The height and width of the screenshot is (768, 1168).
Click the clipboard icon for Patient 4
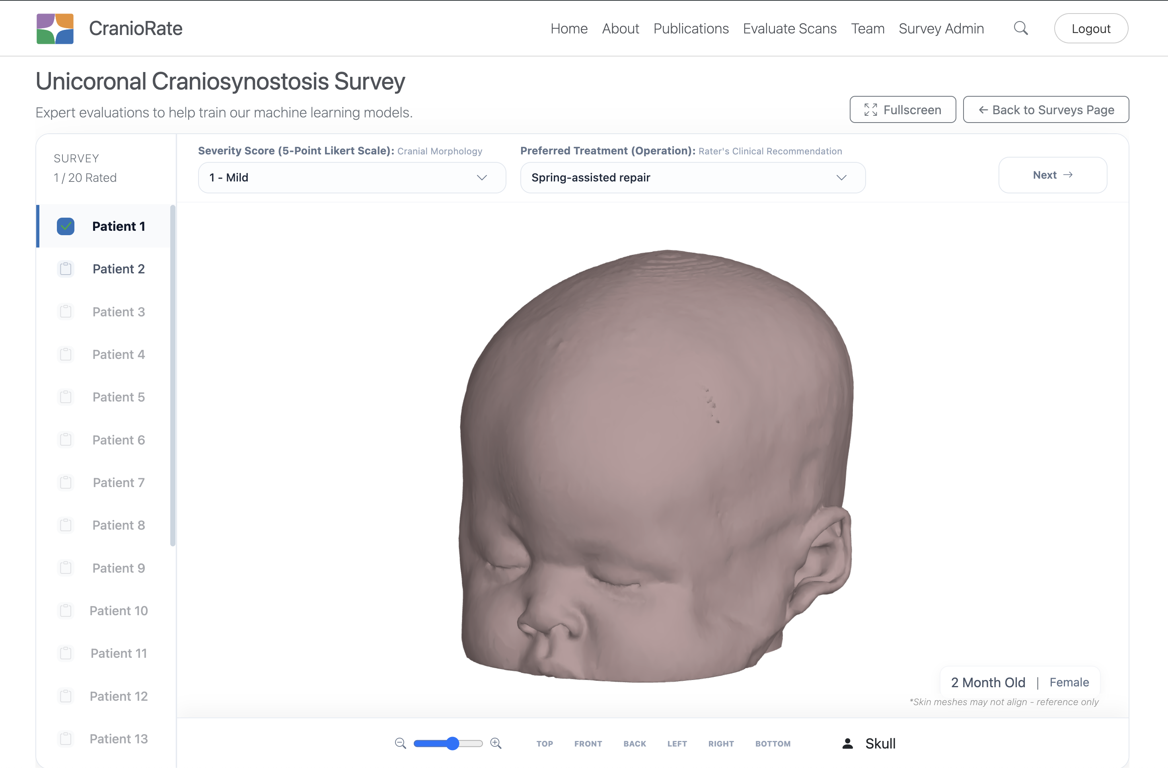click(66, 354)
